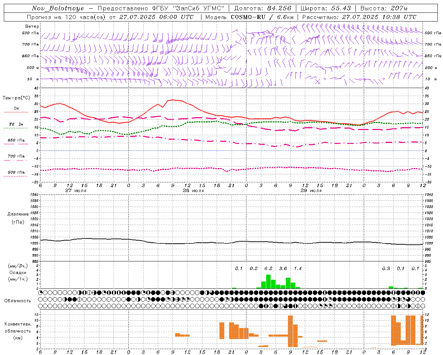Click the (мм/3ч.) unit label
Viewport: 443px width, 355px height.
18,266
